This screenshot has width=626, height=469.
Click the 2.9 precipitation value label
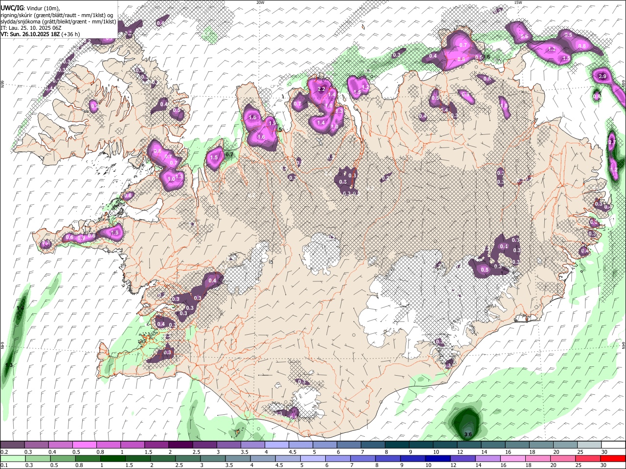coord(603,77)
